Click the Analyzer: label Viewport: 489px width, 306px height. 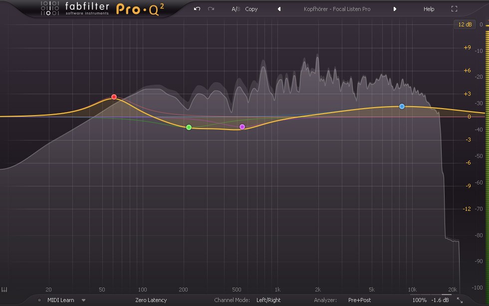click(x=325, y=300)
